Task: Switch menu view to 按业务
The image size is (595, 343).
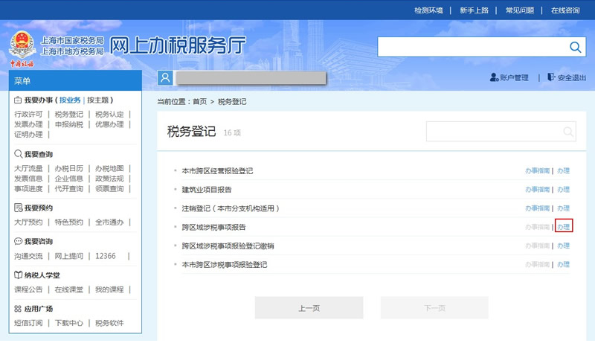Action: 70,100
